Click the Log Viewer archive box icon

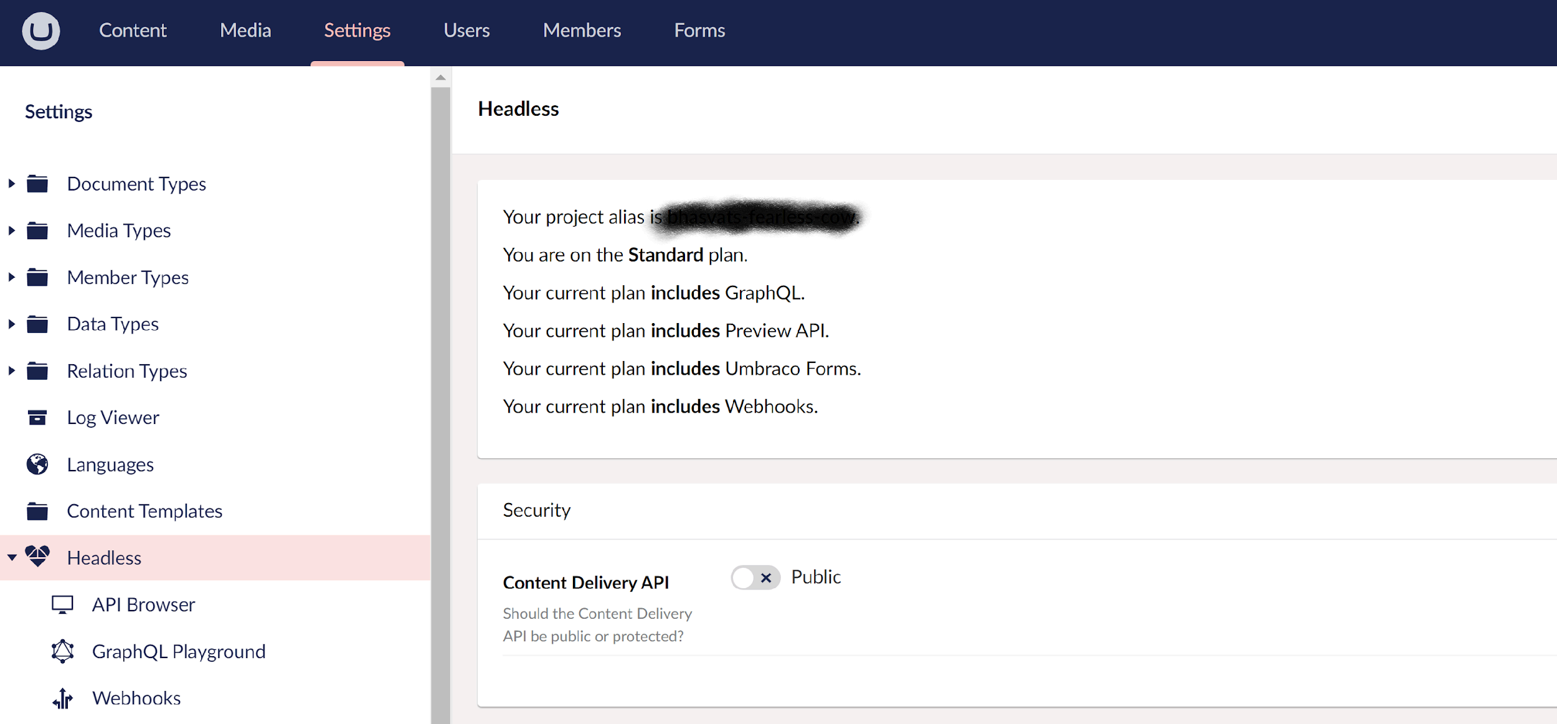click(x=37, y=417)
